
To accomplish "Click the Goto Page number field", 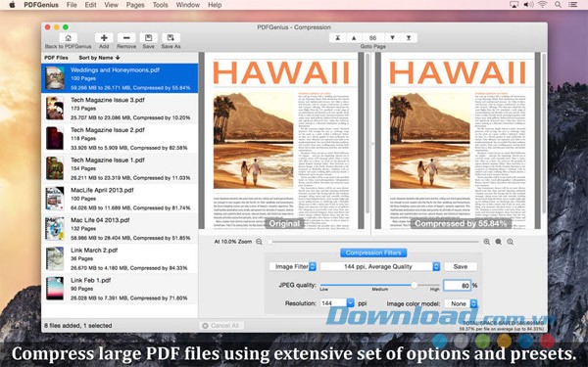I will coord(372,38).
